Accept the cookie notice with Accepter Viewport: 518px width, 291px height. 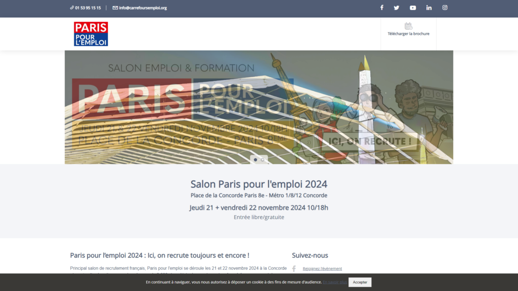(360, 282)
